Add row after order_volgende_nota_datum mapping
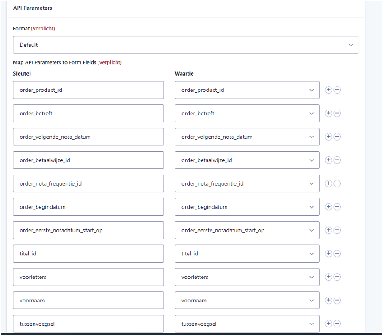This screenshot has height=335, width=384. 328,137
